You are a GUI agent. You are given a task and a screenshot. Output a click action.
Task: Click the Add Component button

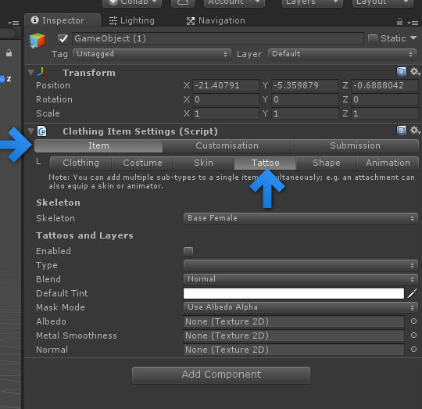pos(221,375)
